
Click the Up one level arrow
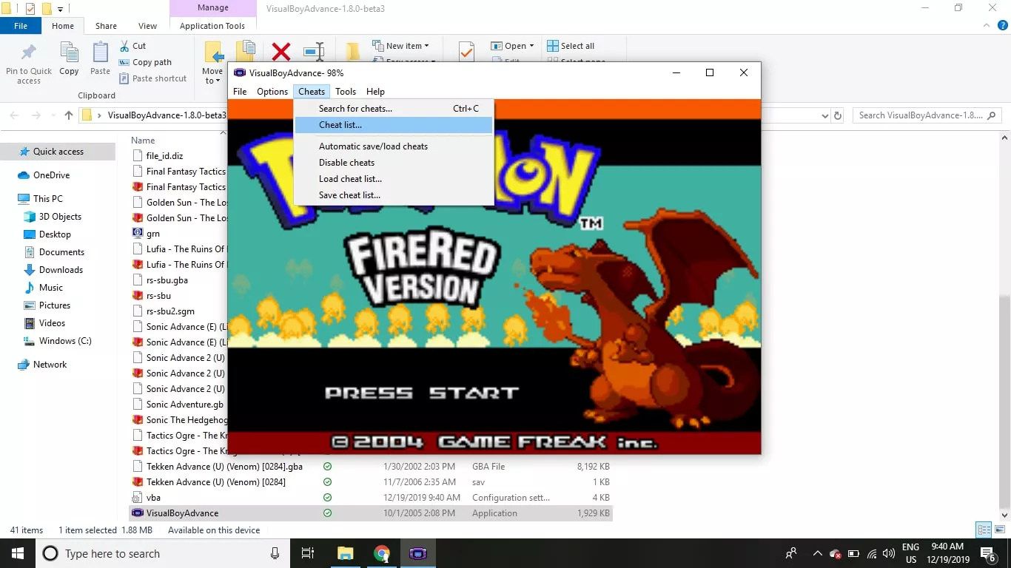pos(69,115)
